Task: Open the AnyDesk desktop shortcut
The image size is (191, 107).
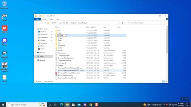Action: point(4,29)
